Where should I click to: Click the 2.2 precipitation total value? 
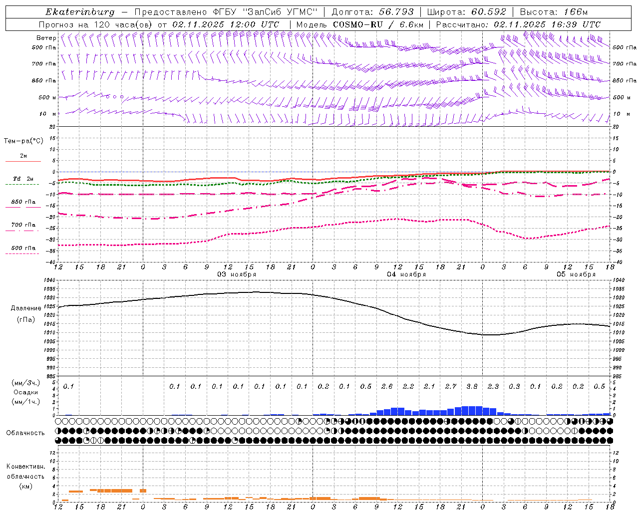(408, 387)
